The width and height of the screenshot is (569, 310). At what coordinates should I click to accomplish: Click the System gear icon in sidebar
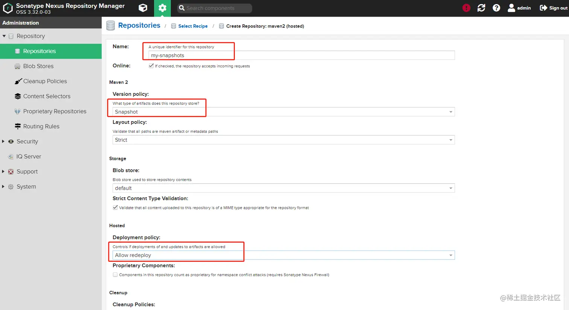[11, 187]
